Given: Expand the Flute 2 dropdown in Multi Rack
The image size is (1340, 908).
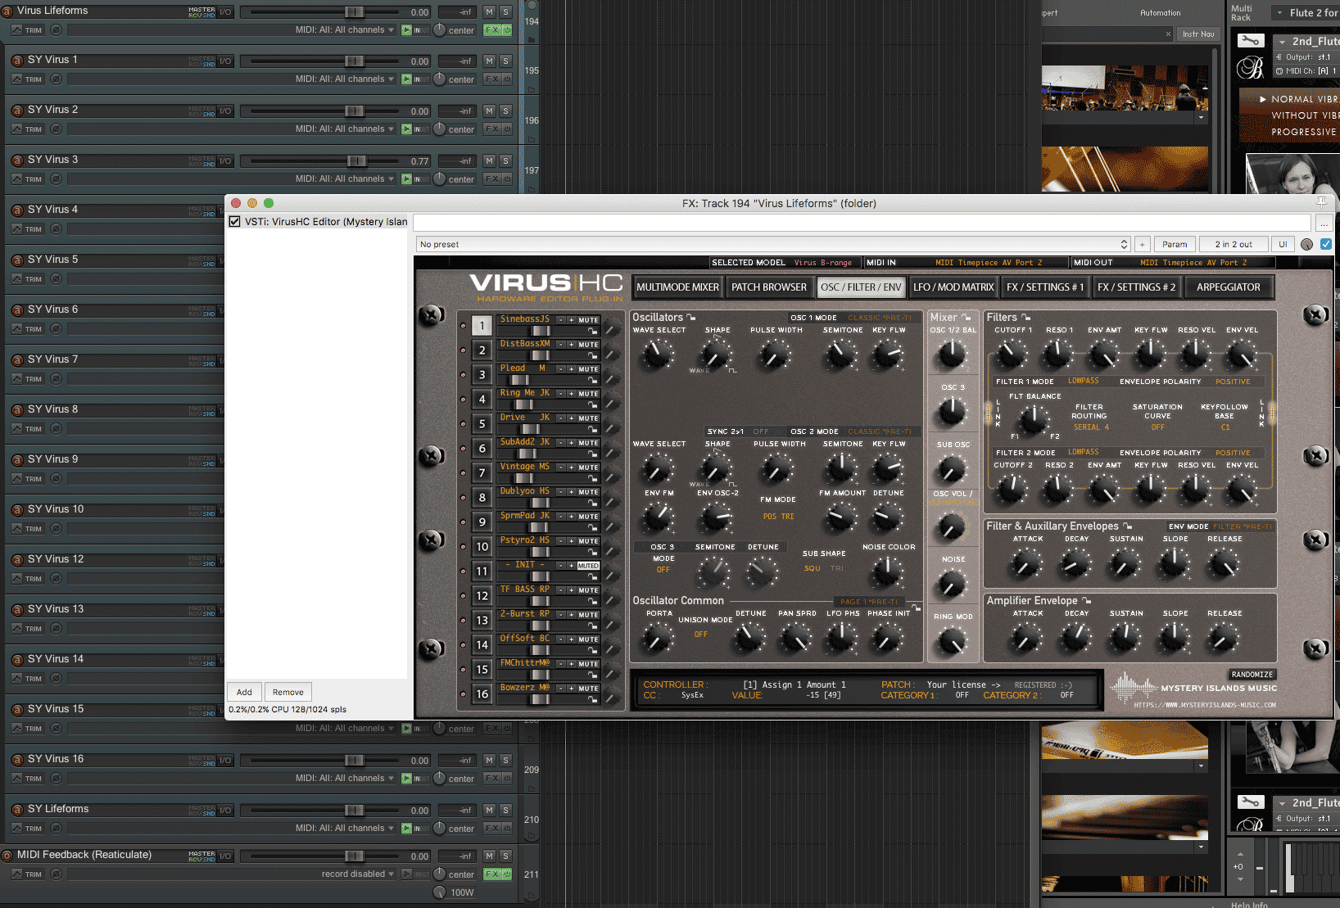Looking at the screenshot, I should pyautogui.click(x=1279, y=13).
